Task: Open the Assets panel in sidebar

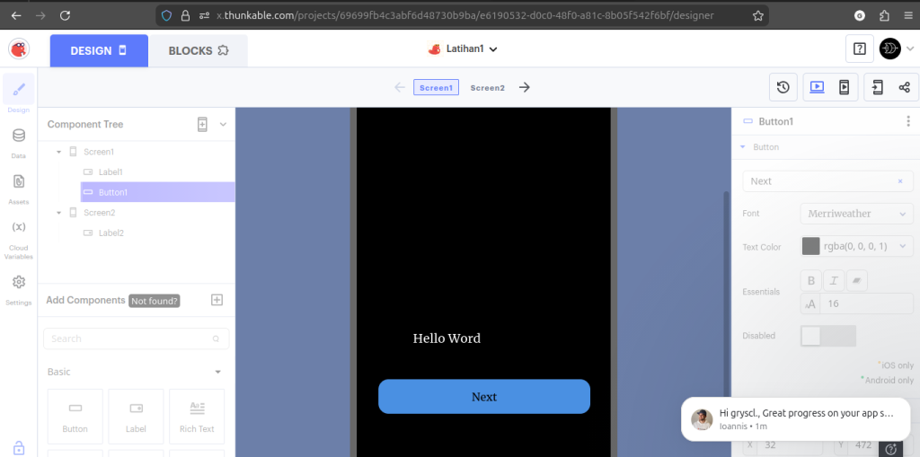Action: 18,188
